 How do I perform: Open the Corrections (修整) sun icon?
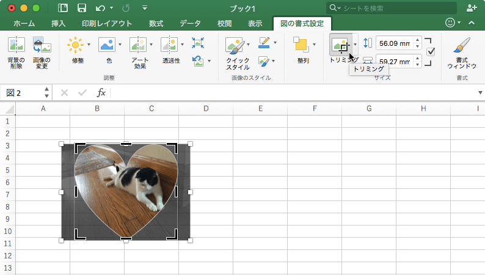click(x=75, y=45)
